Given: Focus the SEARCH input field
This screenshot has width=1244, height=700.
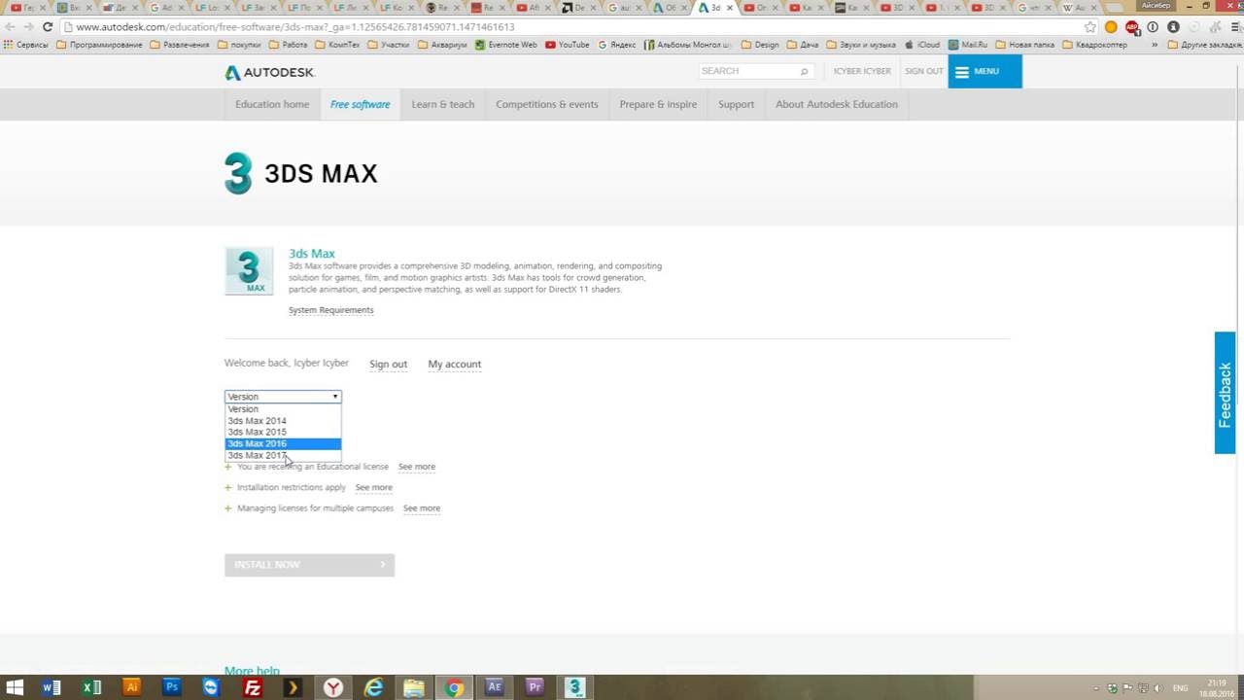Looking at the screenshot, I should pyautogui.click(x=748, y=71).
